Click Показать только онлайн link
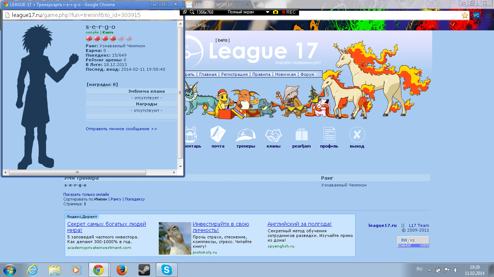The height and width of the screenshot is (277, 494). [86, 194]
